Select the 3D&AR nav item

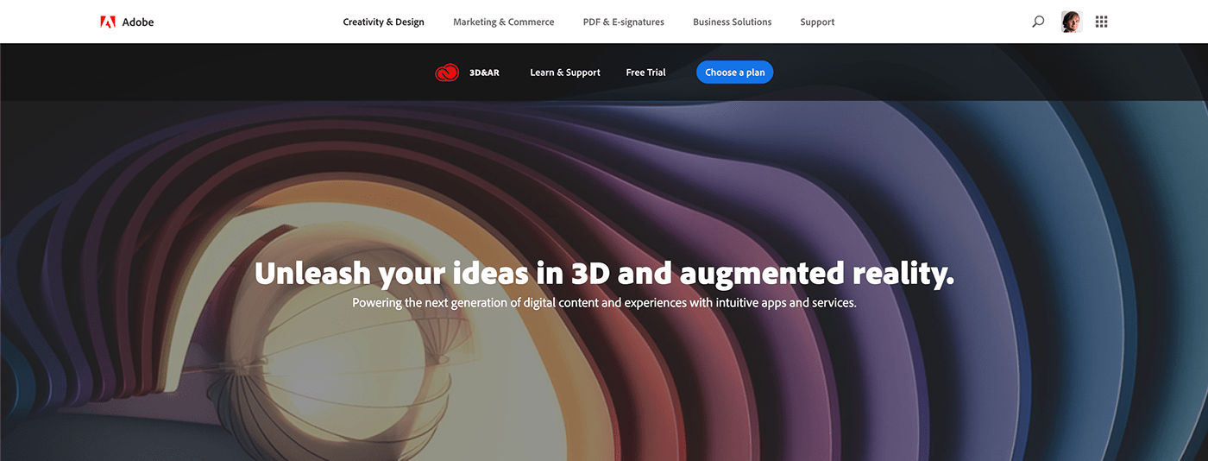[x=484, y=73]
